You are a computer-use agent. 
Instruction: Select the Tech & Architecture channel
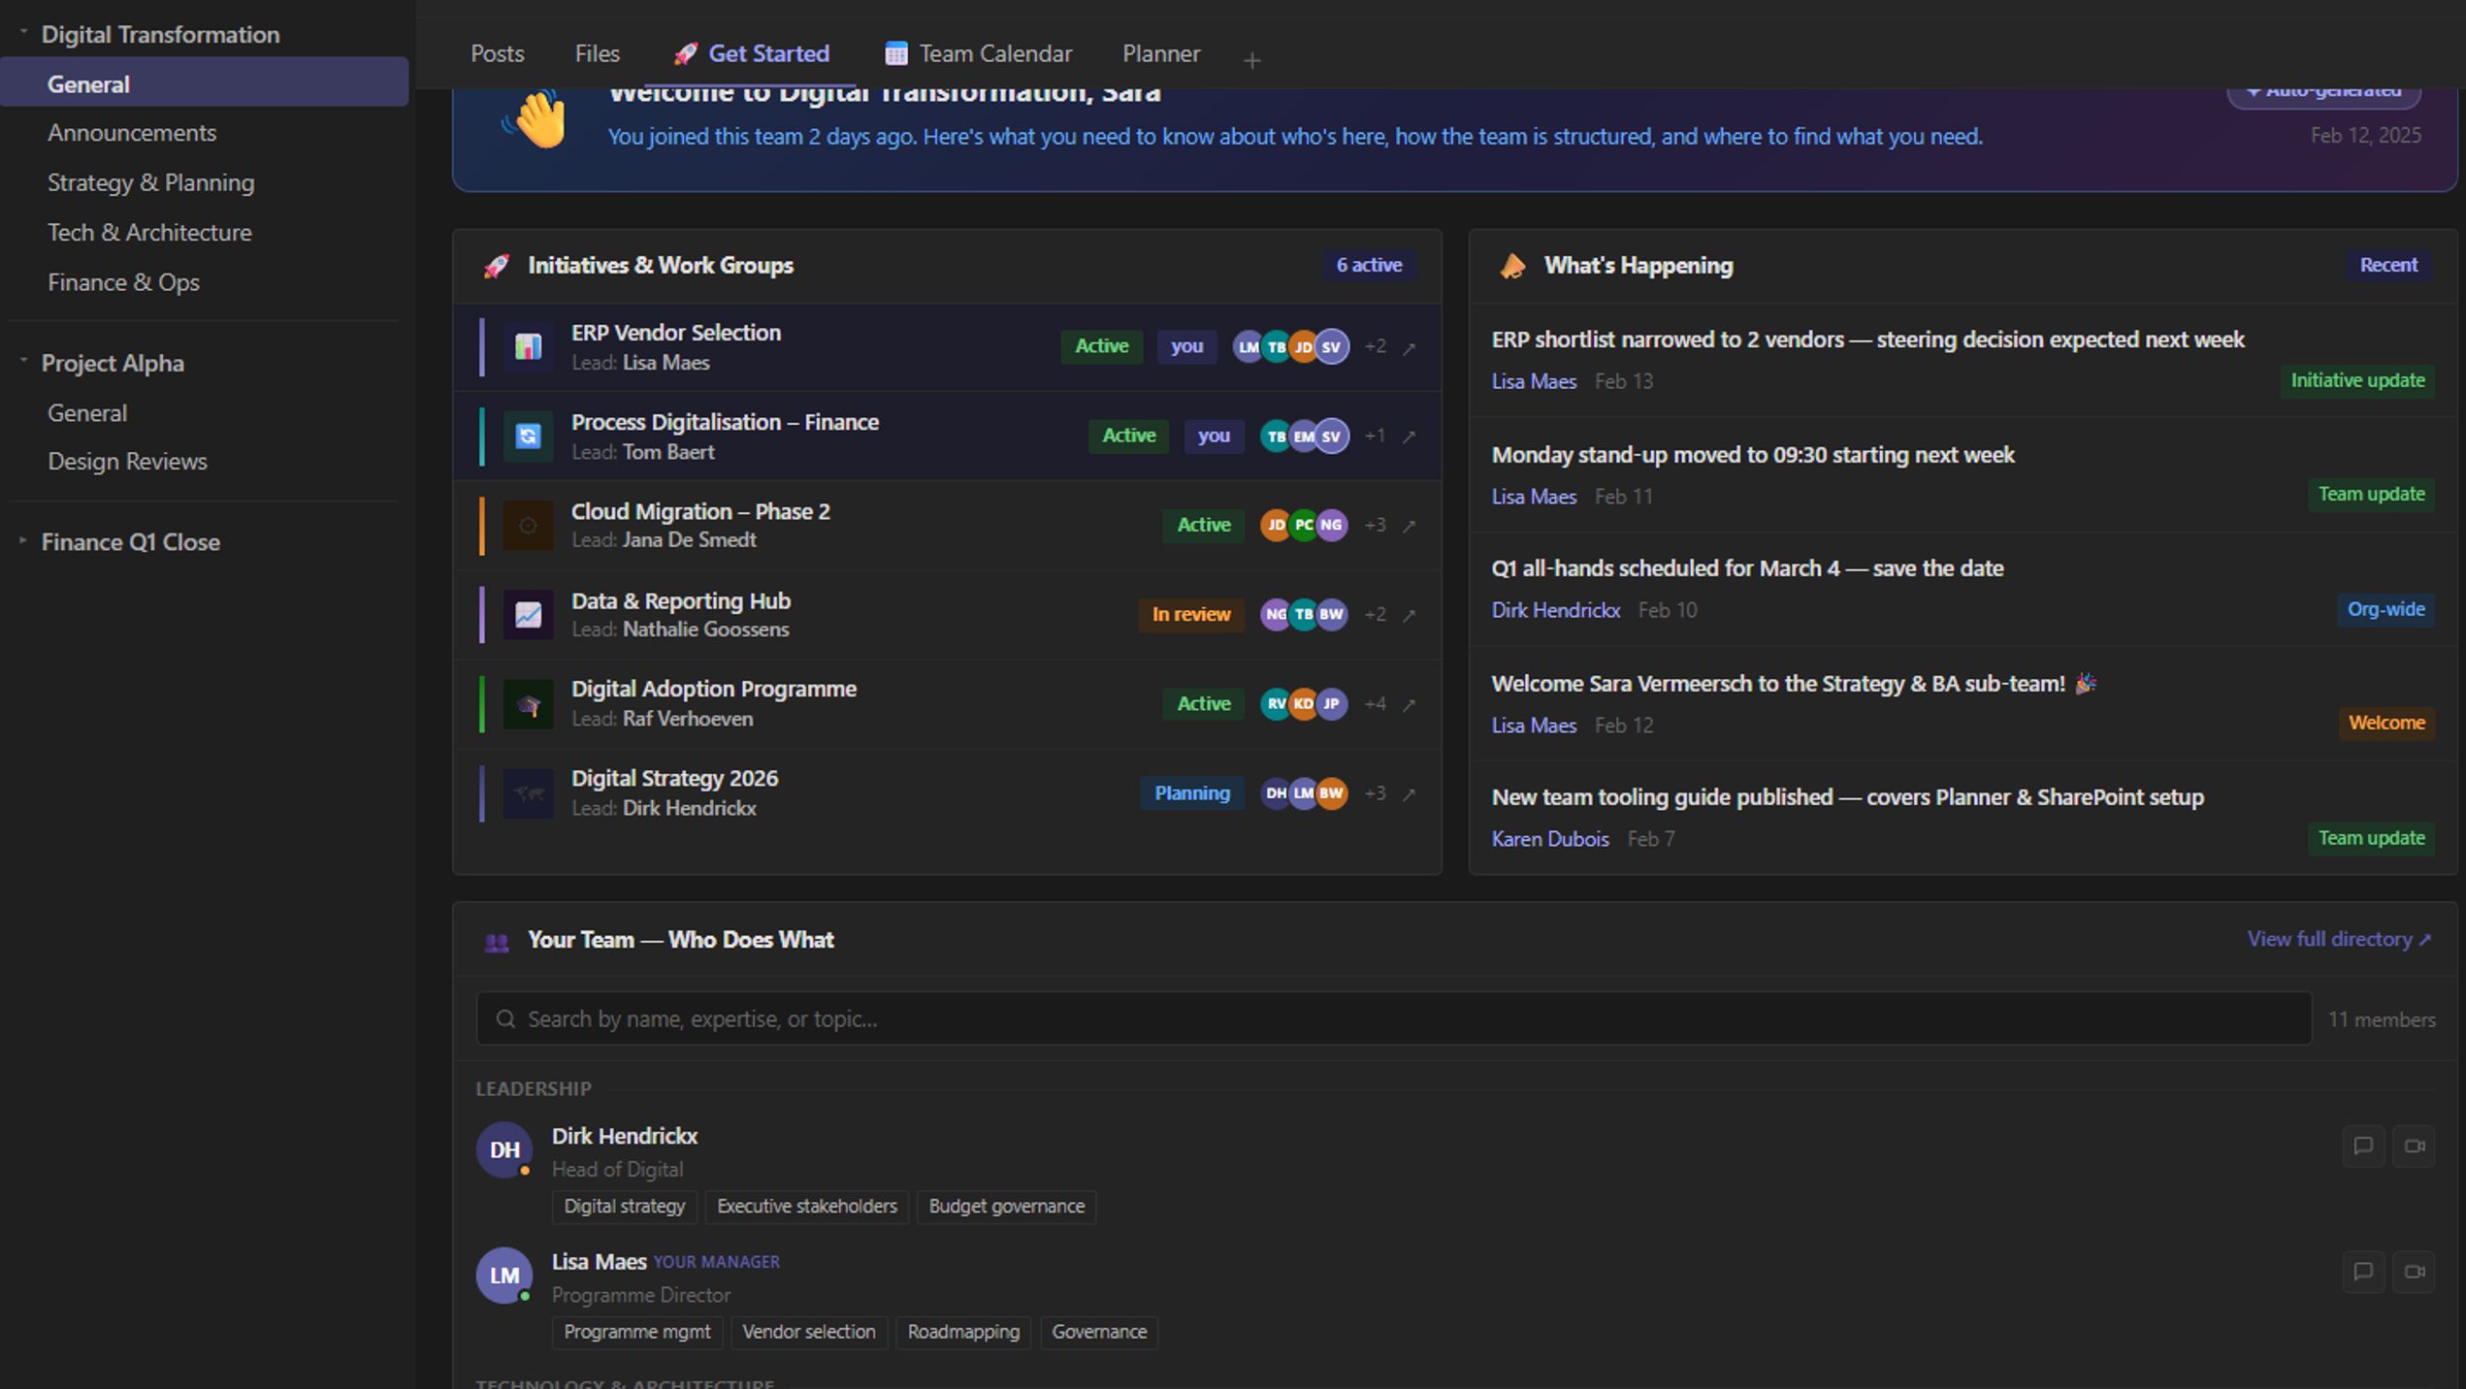click(149, 233)
